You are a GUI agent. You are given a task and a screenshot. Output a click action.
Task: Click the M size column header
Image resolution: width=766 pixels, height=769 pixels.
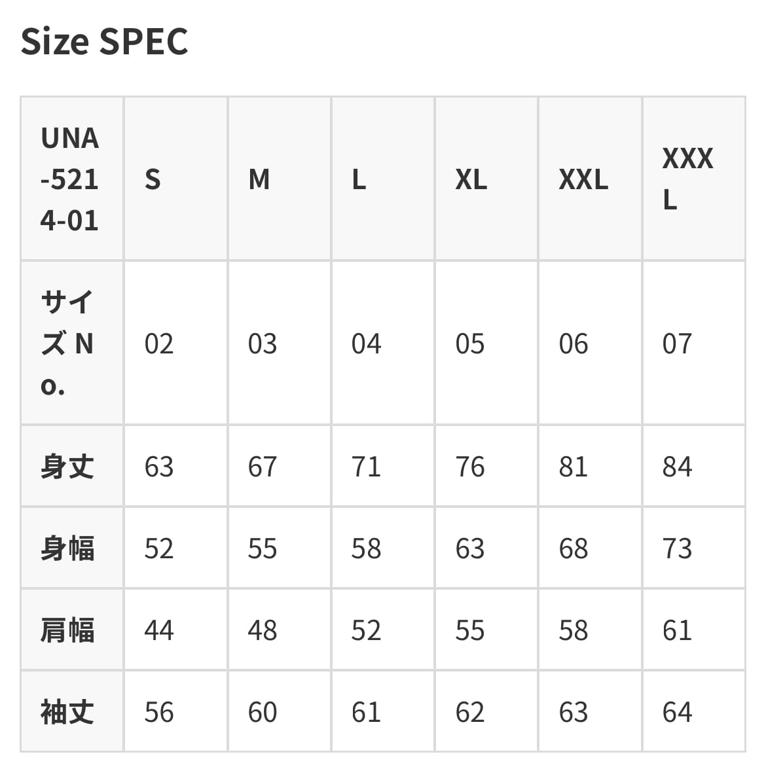259,179
